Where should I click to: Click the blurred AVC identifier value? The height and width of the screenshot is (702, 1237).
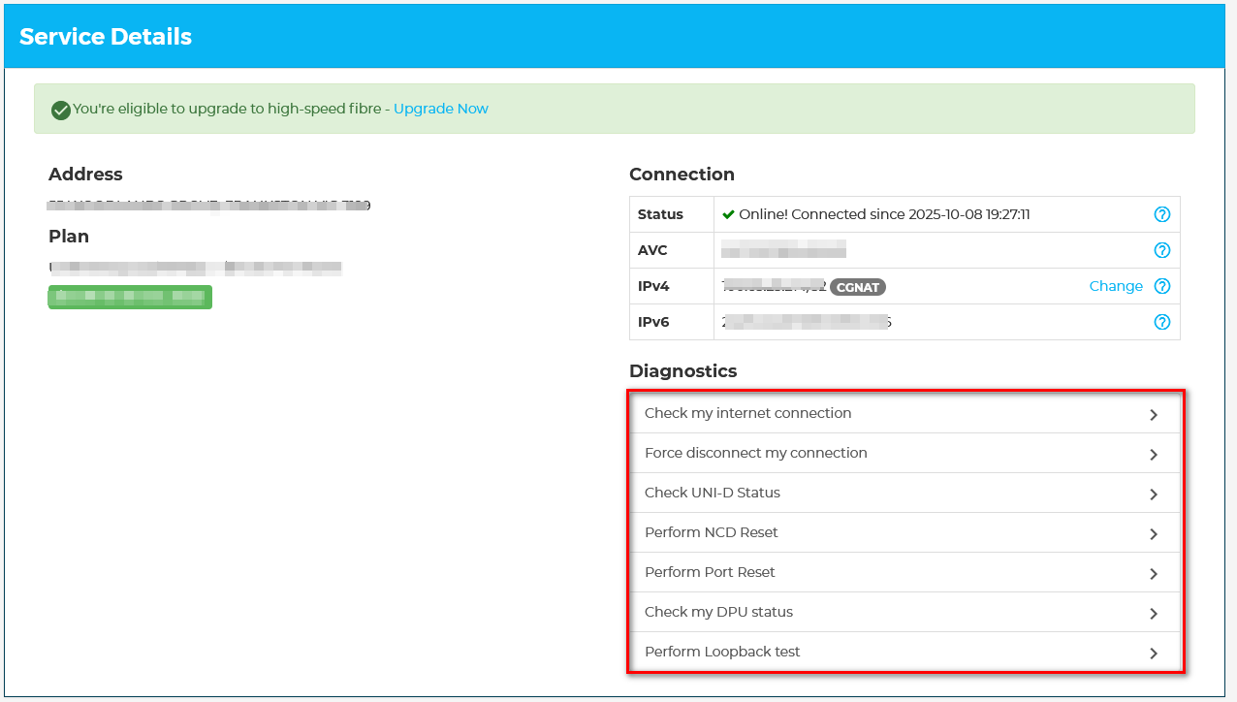coord(784,250)
